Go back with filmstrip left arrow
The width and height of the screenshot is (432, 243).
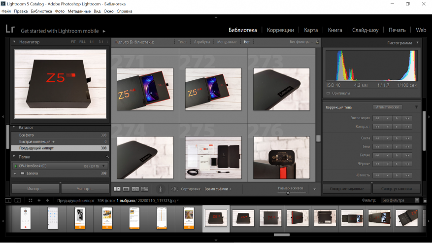point(39,201)
